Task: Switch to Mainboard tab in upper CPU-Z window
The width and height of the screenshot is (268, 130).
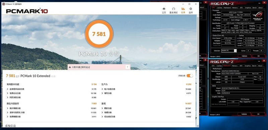Action: (x=227, y=7)
